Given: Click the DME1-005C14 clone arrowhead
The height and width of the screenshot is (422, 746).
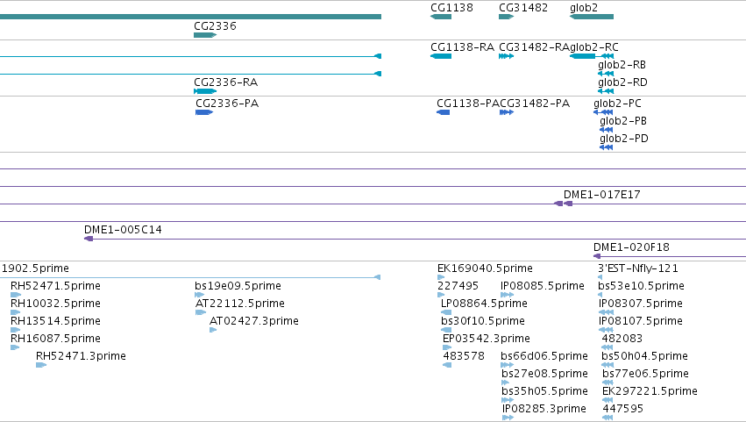Looking at the screenshot, I should tap(89, 239).
